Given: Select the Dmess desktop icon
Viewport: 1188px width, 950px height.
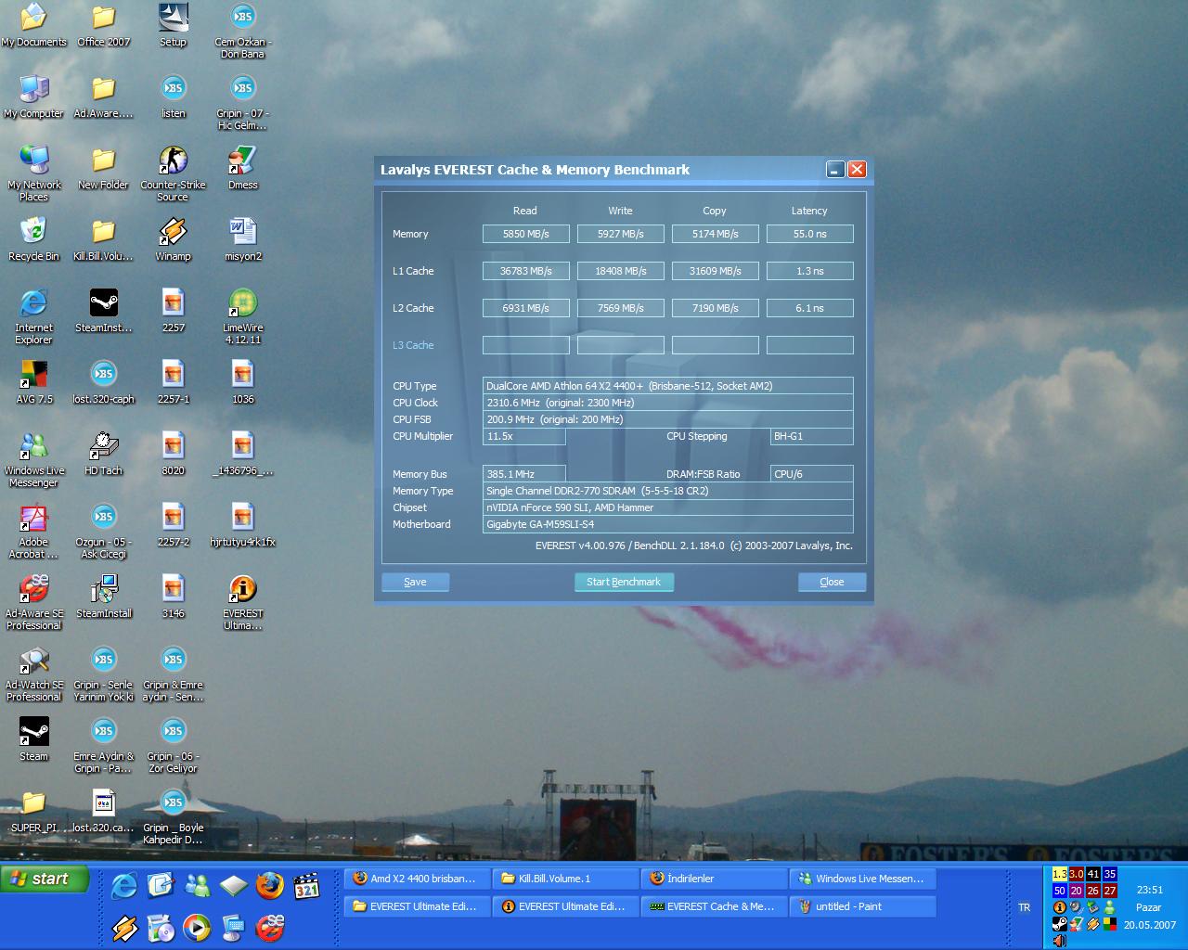Looking at the screenshot, I should pyautogui.click(x=242, y=169).
